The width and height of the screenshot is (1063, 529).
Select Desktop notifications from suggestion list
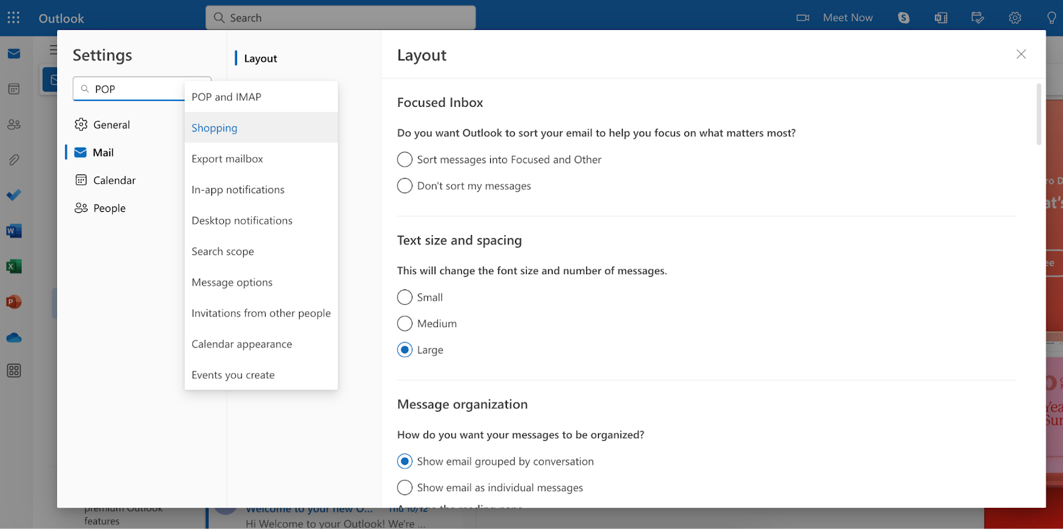(242, 220)
